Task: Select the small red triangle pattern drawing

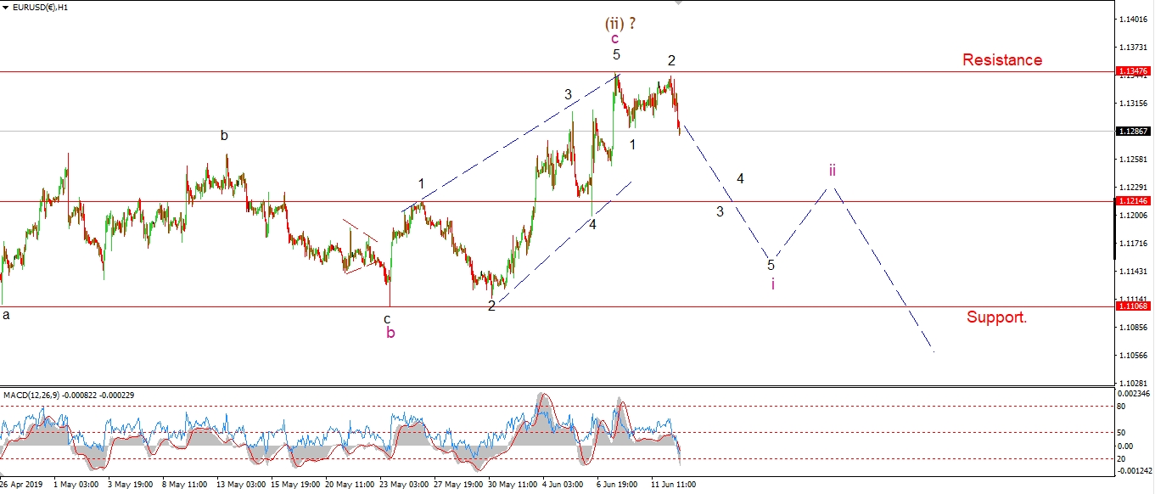Action: point(362,249)
